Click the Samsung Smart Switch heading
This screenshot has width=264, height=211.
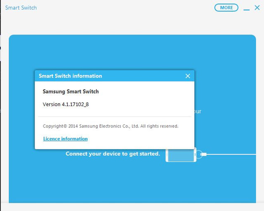click(x=71, y=91)
